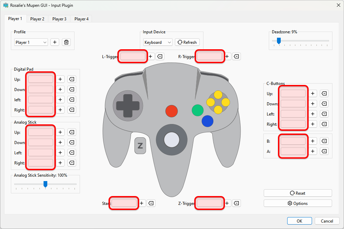
Task: Clear the R-Trigger mapping with backspace icon
Action: 236,56
